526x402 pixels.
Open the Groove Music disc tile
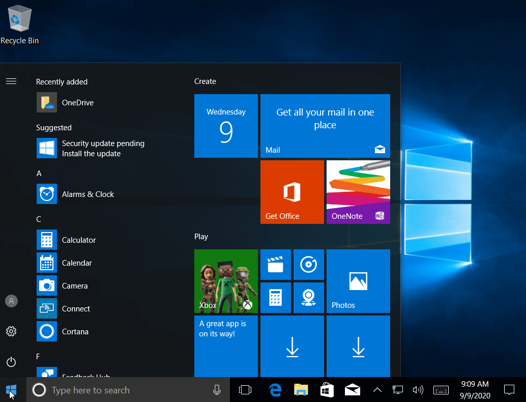point(309,265)
